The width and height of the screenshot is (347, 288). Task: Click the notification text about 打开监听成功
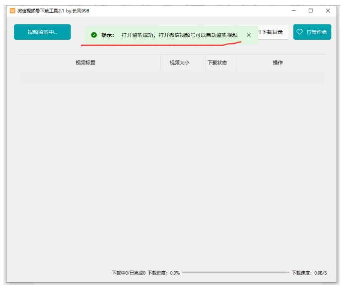click(x=179, y=35)
